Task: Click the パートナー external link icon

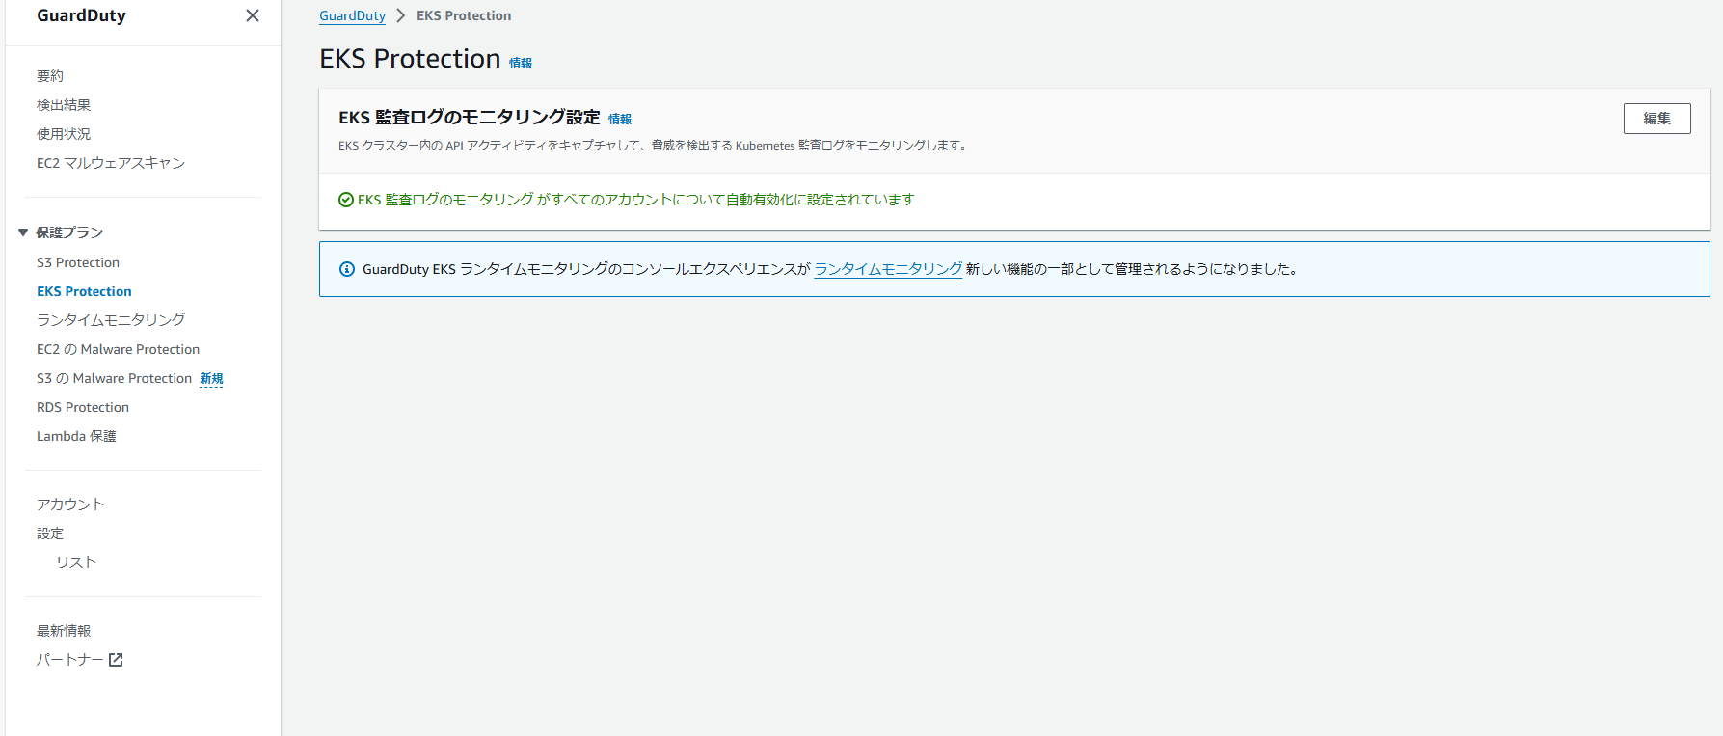Action: [x=116, y=660]
